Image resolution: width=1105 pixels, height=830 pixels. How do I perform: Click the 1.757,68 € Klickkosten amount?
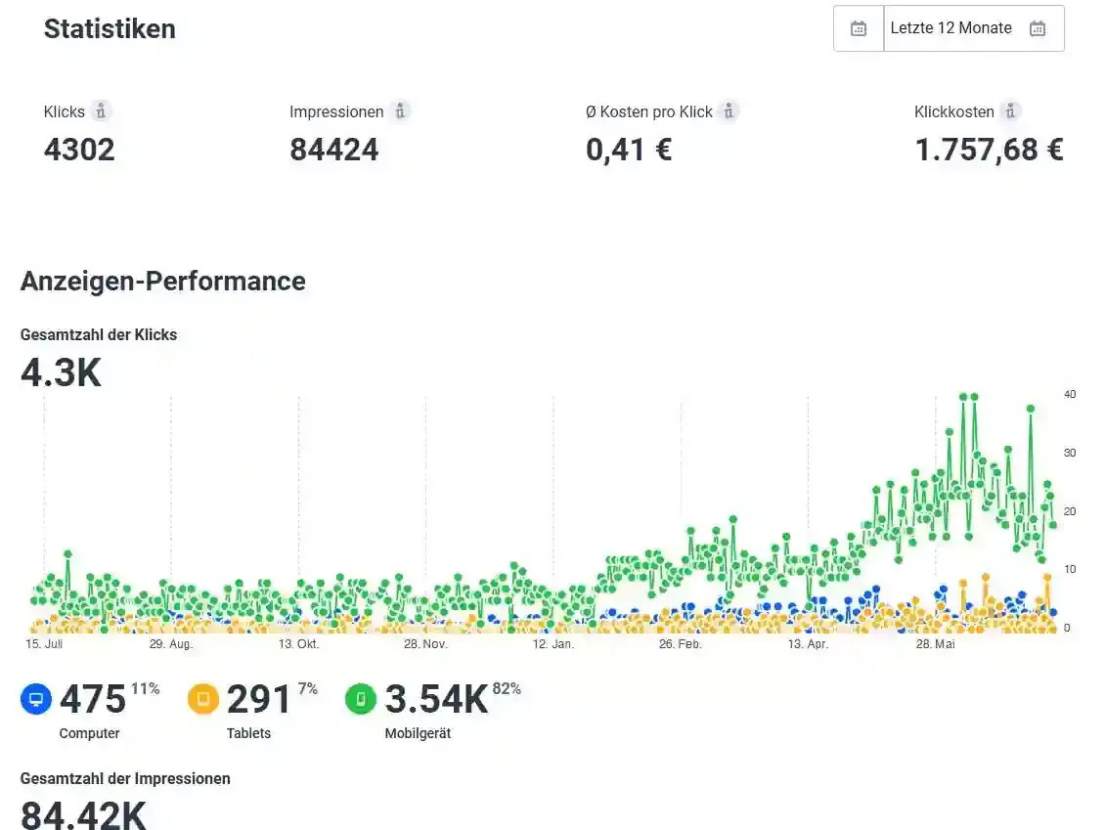pyautogui.click(x=989, y=150)
